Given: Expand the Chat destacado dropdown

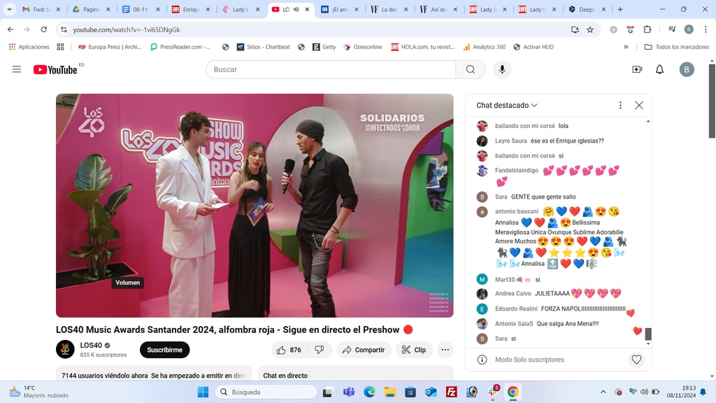Looking at the screenshot, I should click(507, 105).
